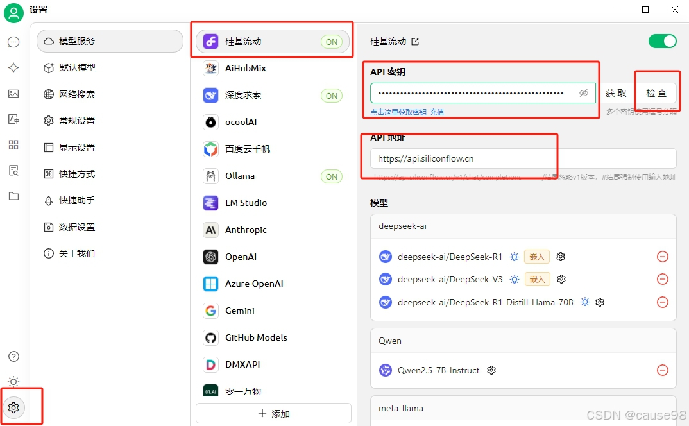The height and width of the screenshot is (426, 689).
Task: Click the 添加 provider button
Action: click(273, 413)
